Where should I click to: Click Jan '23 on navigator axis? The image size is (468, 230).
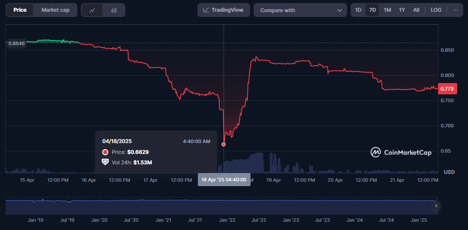[x=291, y=220]
